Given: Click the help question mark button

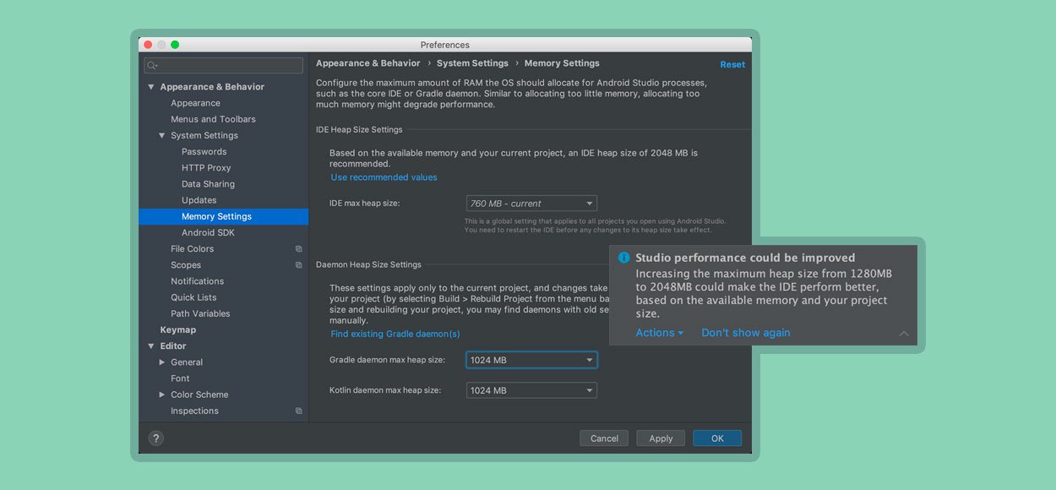Looking at the screenshot, I should [156, 438].
